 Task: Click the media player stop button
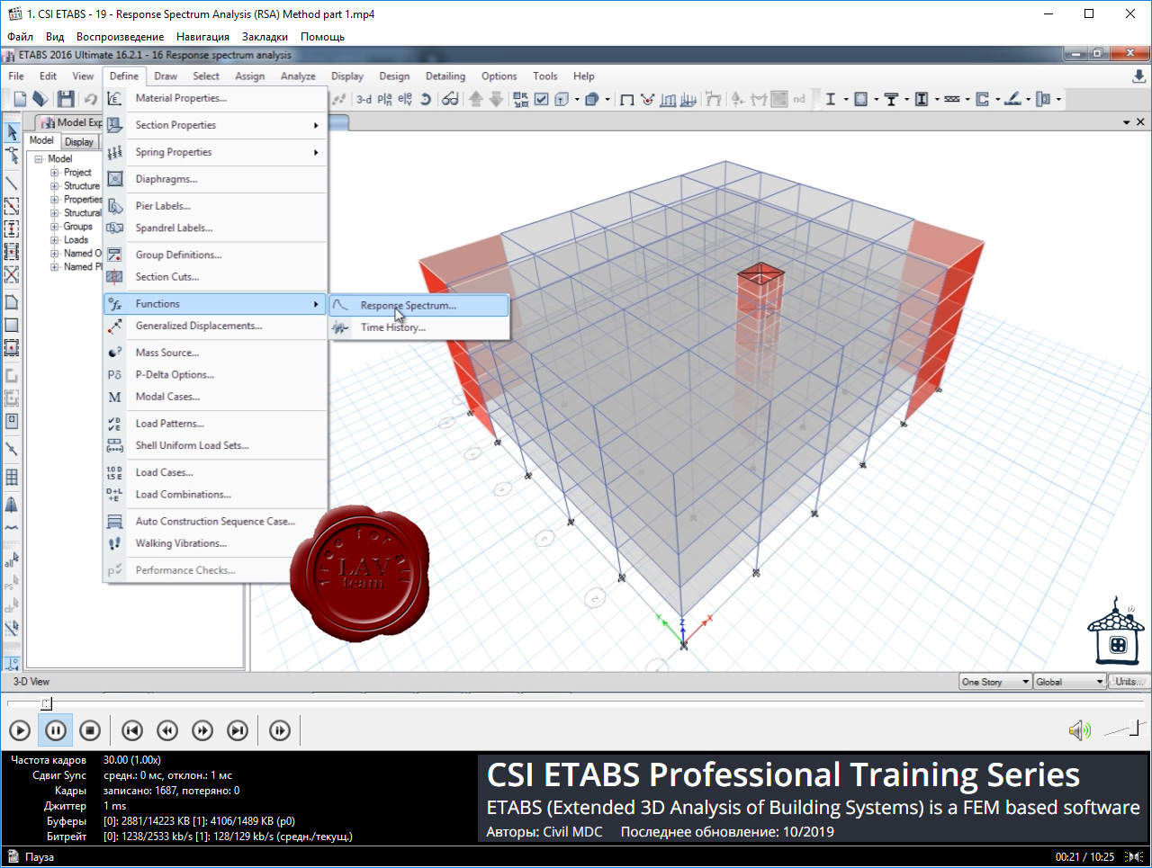tap(90, 730)
